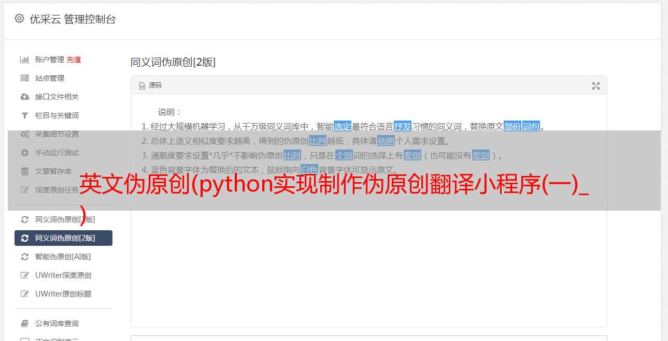The image size is (668, 341).
Task: Click the highlighted word 词句 in the text
Action: [x=531, y=126]
